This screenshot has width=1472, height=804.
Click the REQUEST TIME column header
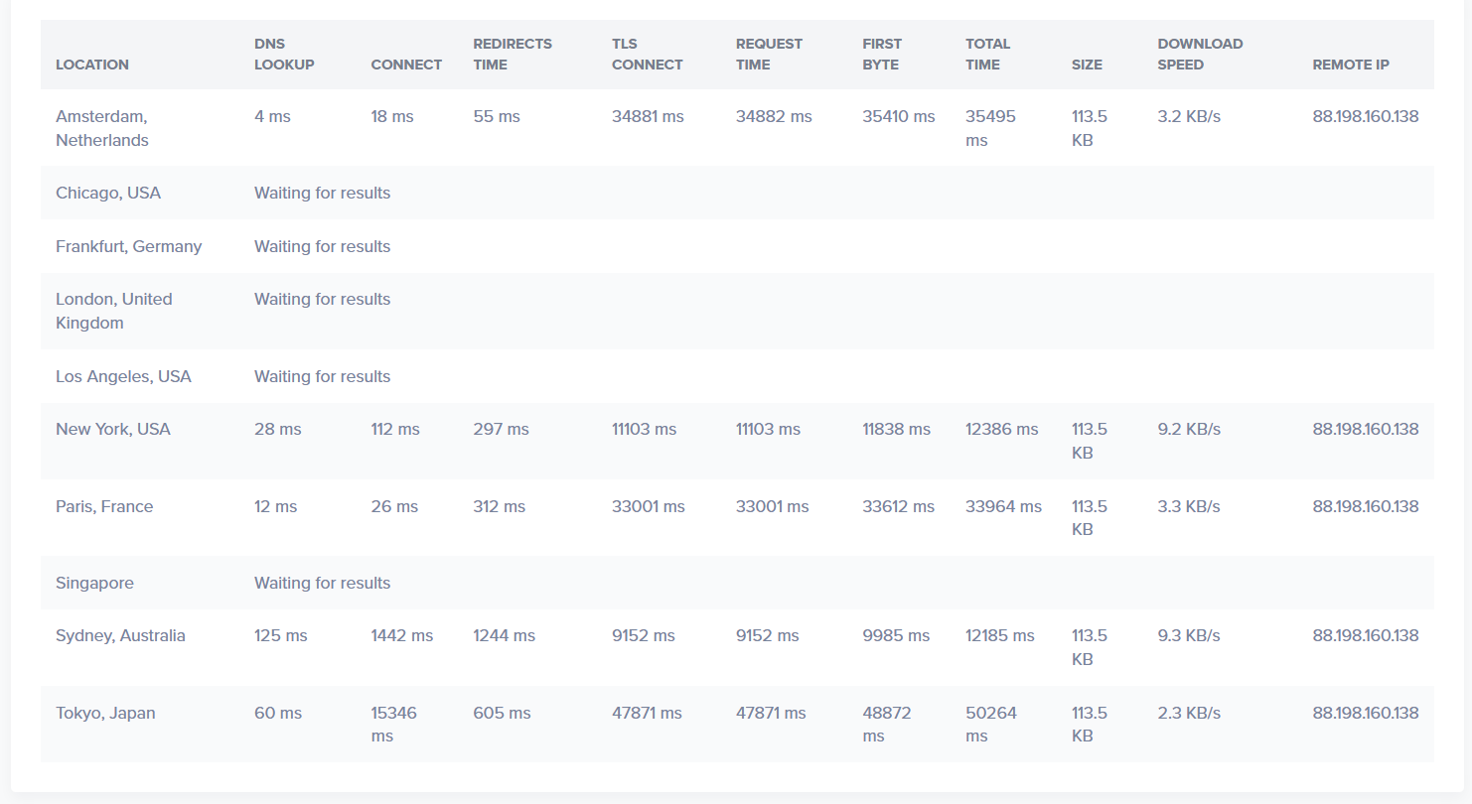pyautogui.click(x=769, y=54)
